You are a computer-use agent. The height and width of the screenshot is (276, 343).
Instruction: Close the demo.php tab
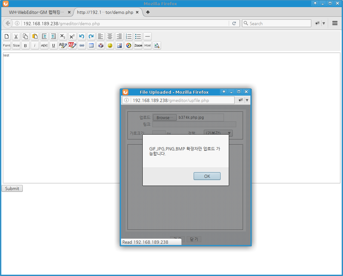click(137, 12)
